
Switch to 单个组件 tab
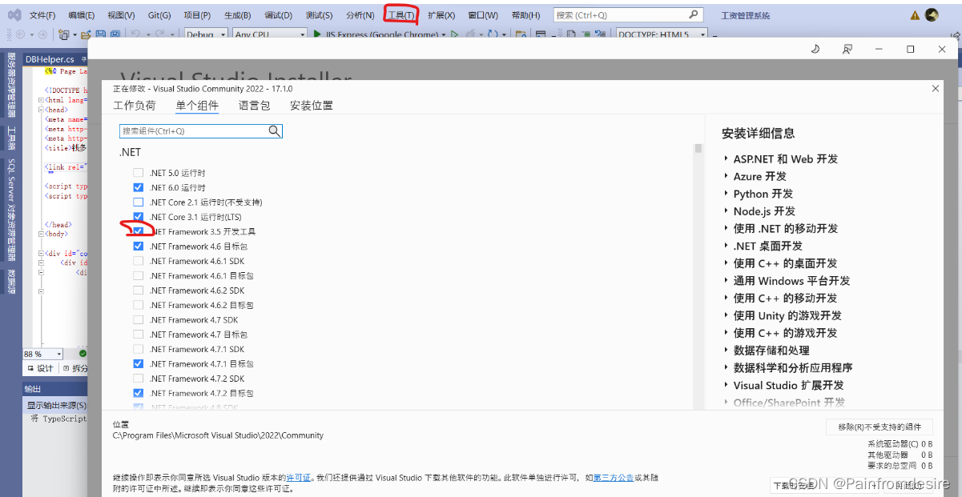[x=197, y=106]
